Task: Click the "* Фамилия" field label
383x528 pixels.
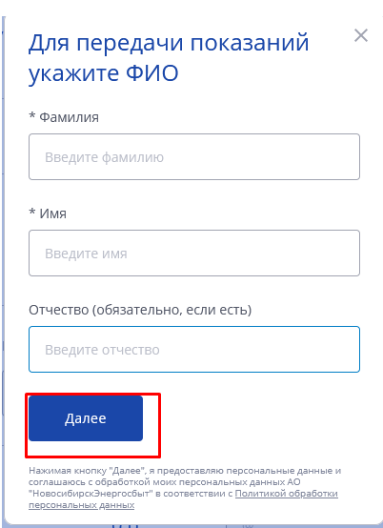Action: tap(64, 117)
